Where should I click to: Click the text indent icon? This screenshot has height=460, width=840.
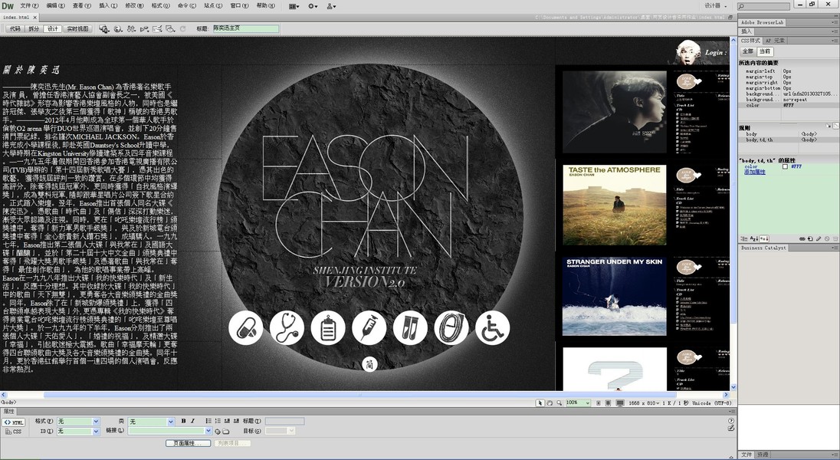[x=236, y=422]
